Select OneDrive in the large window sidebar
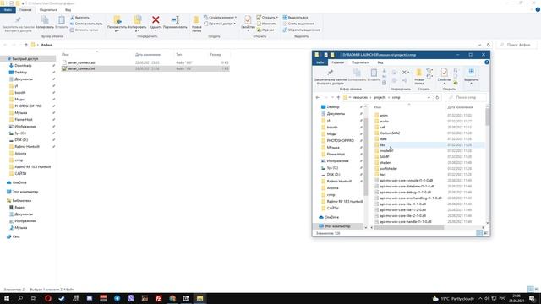This screenshot has width=541, height=304. click(19, 182)
